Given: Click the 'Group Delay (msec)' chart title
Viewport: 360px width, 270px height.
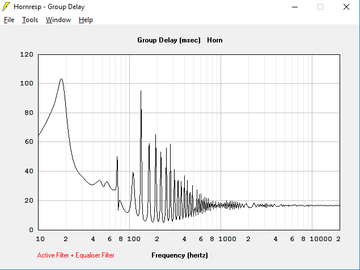Looking at the screenshot, I should pos(169,40).
